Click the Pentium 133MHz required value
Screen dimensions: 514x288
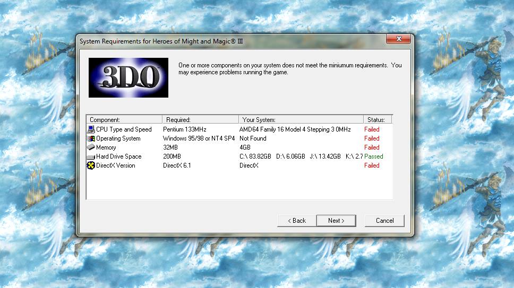[185, 129]
